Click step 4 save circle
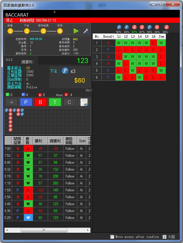This screenshot has width=183, height=243. point(60,31)
